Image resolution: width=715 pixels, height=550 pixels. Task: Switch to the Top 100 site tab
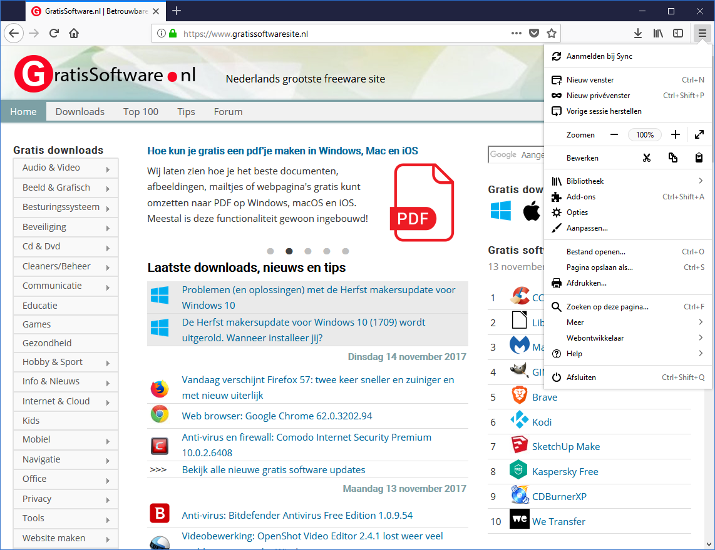(x=141, y=112)
